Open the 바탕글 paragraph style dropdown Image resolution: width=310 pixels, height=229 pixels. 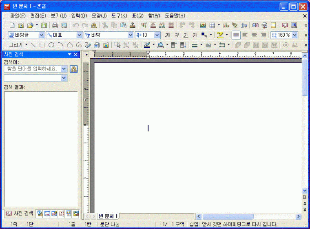pyautogui.click(x=42, y=35)
